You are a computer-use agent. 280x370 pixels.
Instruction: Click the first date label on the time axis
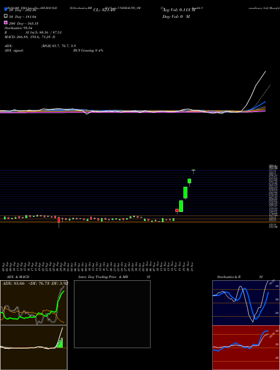(3, 266)
